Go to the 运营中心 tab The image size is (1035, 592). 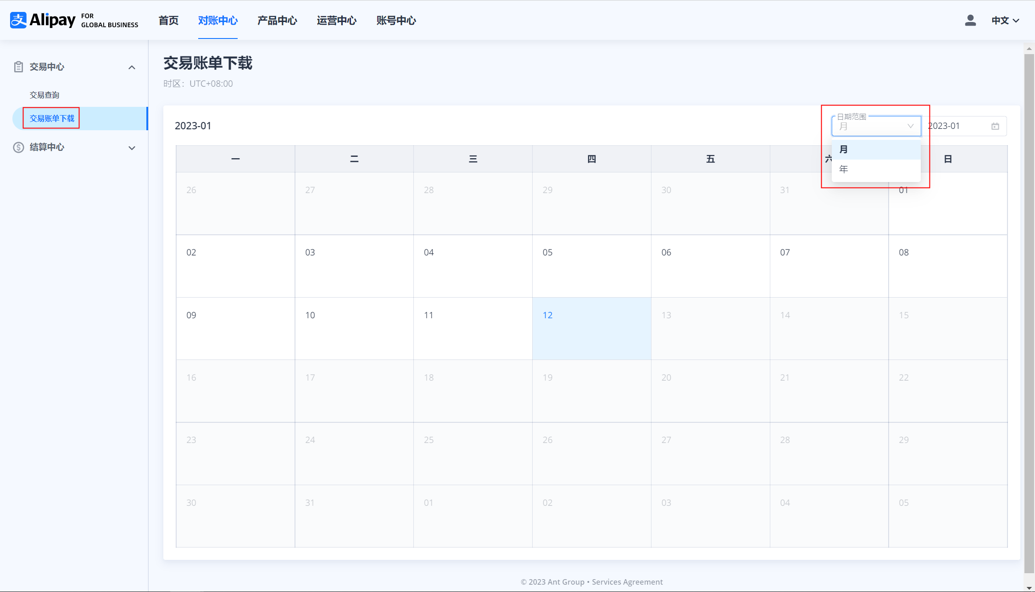pyautogui.click(x=336, y=20)
